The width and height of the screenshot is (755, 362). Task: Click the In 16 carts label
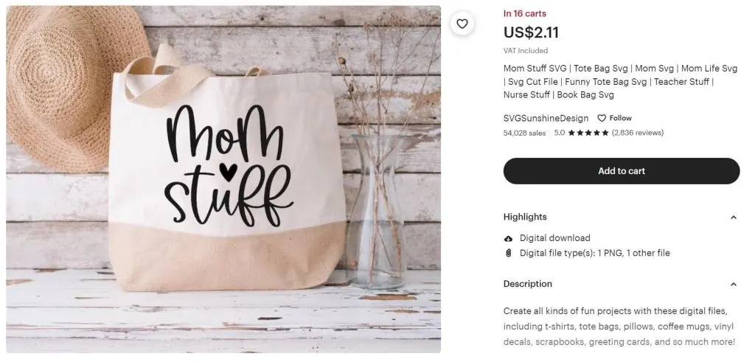[524, 13]
